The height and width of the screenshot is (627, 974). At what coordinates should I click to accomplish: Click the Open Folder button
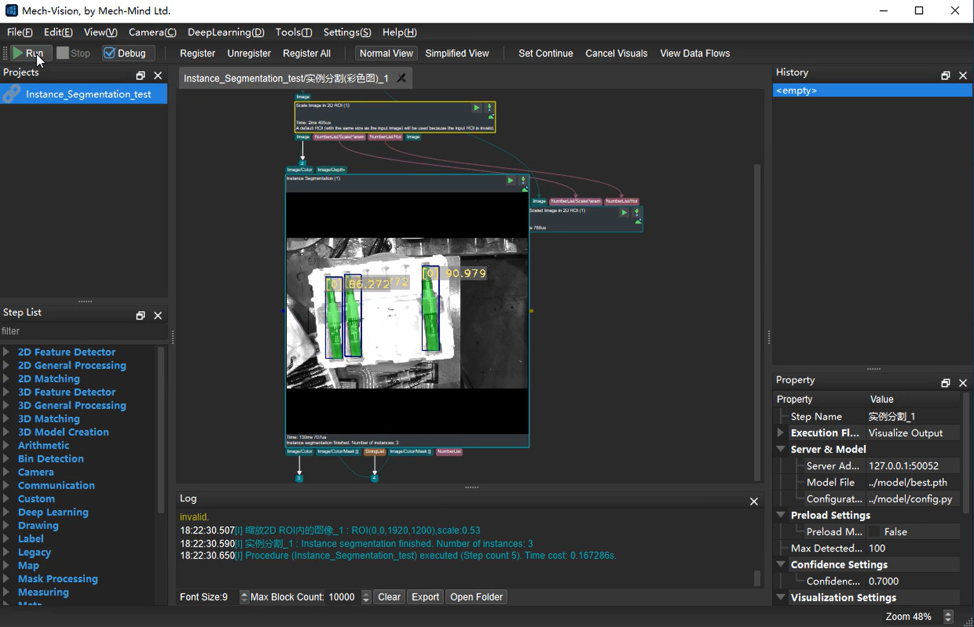tap(476, 597)
